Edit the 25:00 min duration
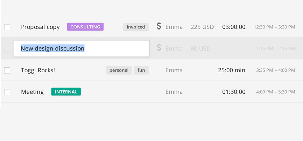This screenshot has height=141, width=303. tap(232, 70)
